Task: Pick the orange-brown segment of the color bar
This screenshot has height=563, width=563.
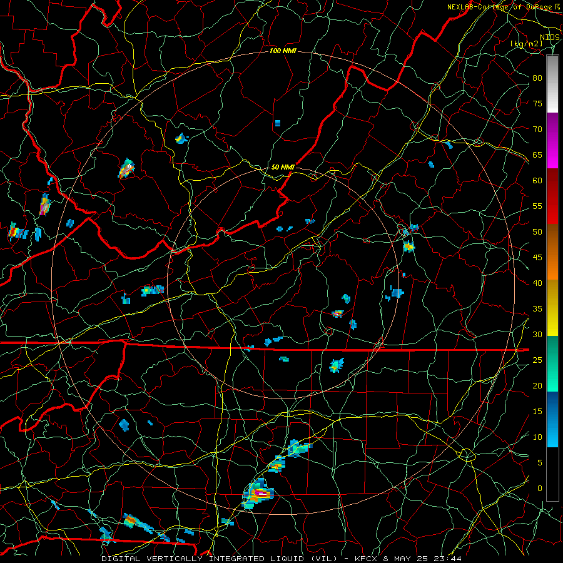Action: pos(552,252)
